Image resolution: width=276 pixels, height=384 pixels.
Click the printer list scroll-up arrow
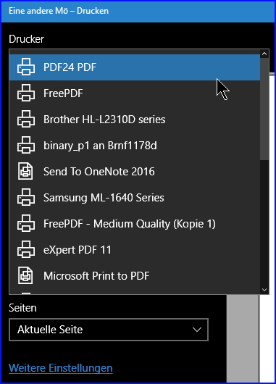tap(264, 54)
